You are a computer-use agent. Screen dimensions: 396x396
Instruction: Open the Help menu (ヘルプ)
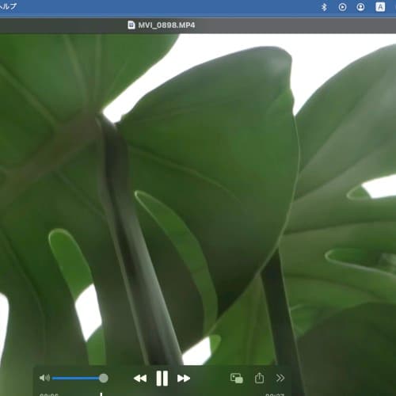[8, 6]
